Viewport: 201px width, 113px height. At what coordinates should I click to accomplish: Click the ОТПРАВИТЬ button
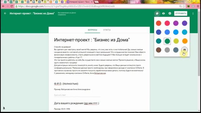[181, 13]
